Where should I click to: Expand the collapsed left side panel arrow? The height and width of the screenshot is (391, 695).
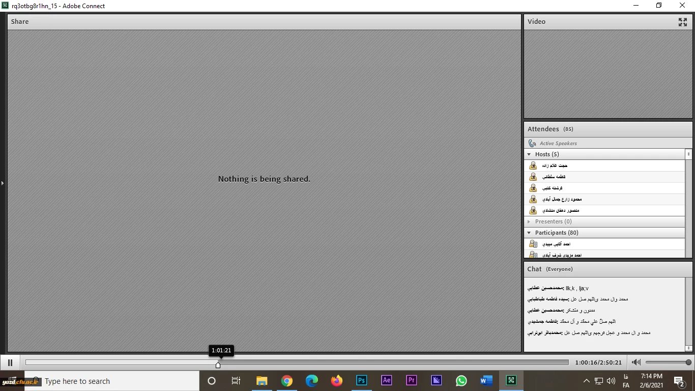click(x=2, y=183)
